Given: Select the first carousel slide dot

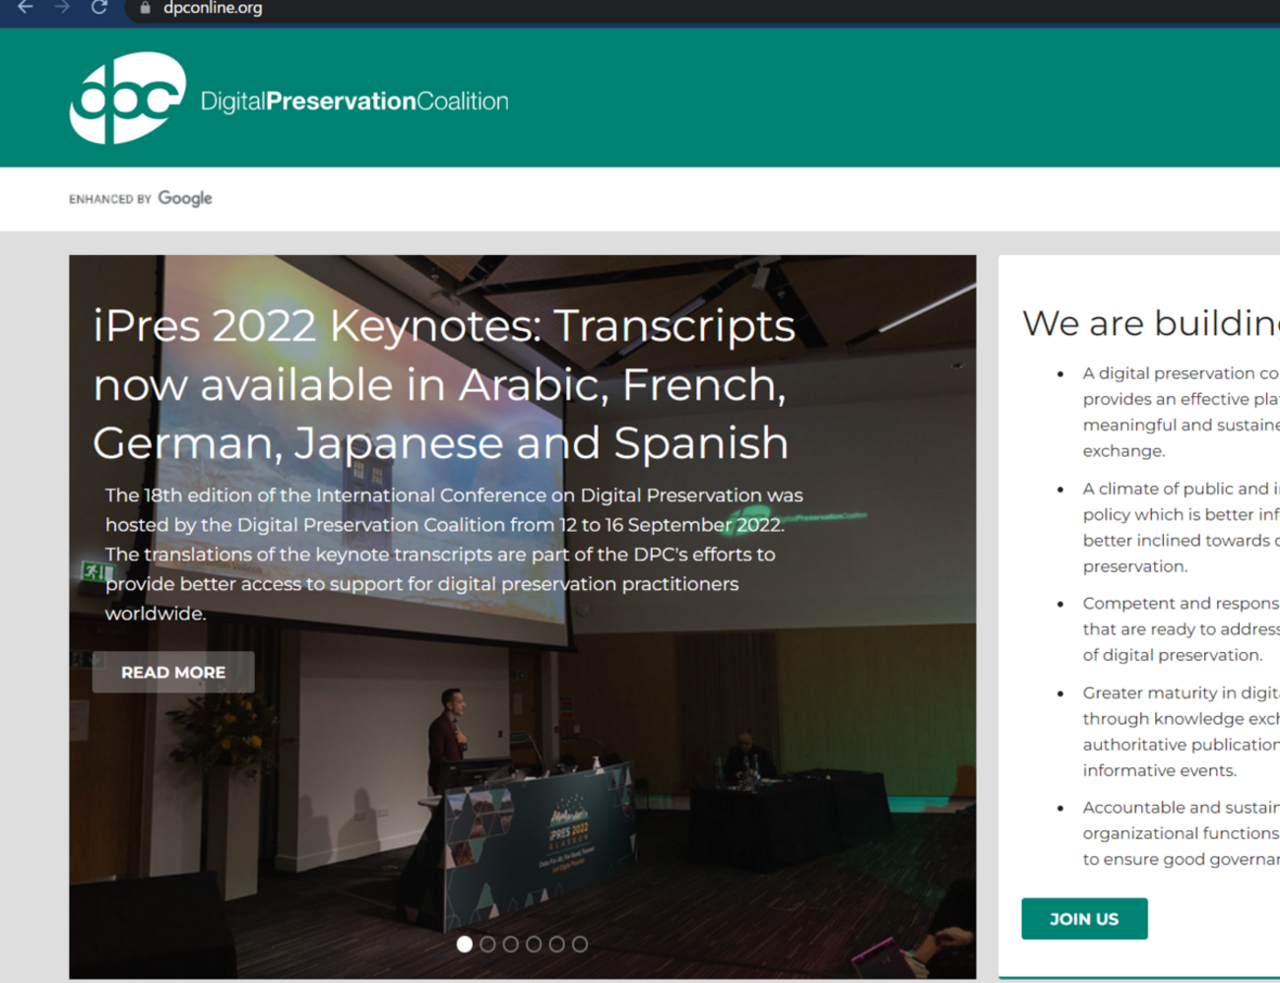Looking at the screenshot, I should click(465, 944).
